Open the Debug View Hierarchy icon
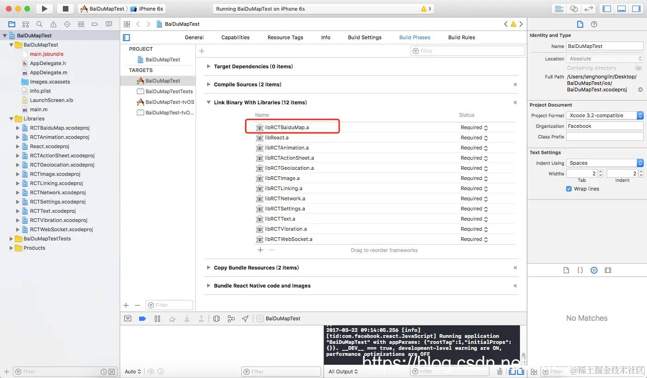The image size is (647, 378). [x=216, y=318]
